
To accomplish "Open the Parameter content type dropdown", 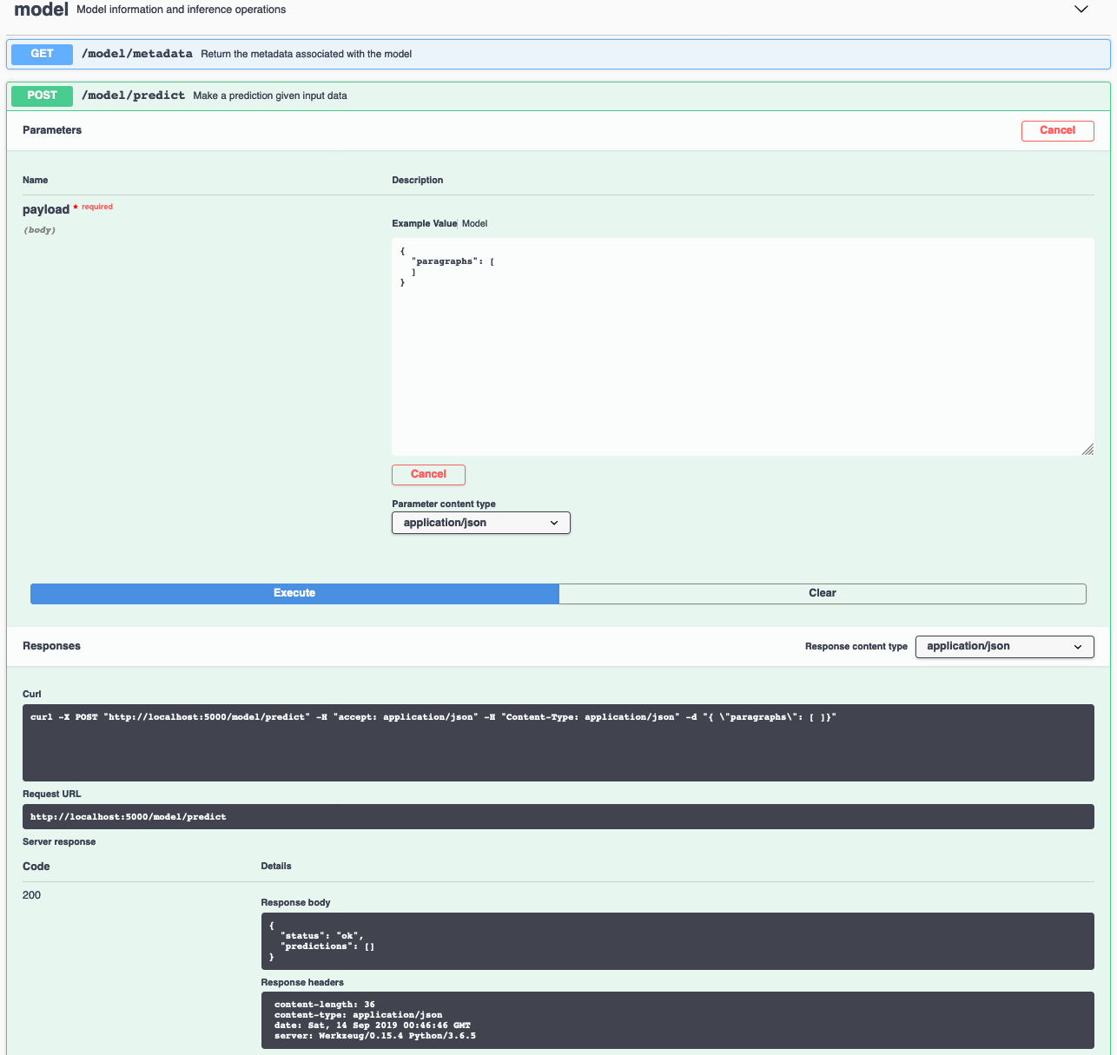I will pos(480,522).
